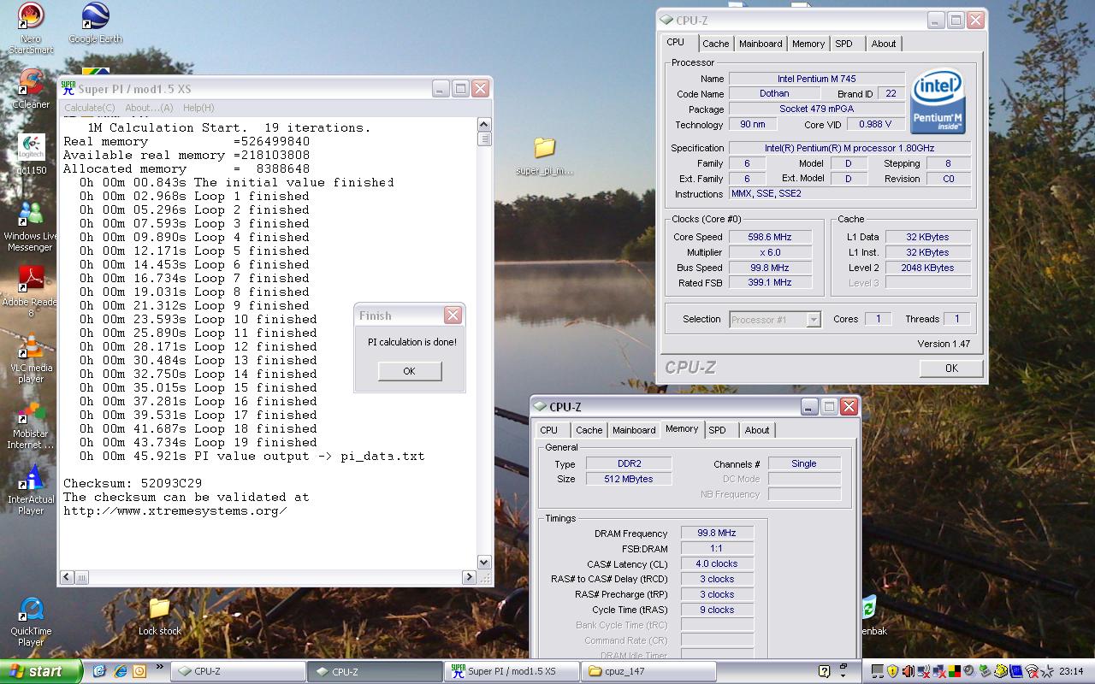The height and width of the screenshot is (684, 1095).
Task: Click the Safely Remove Hardware tray icon
Action: click(x=986, y=671)
